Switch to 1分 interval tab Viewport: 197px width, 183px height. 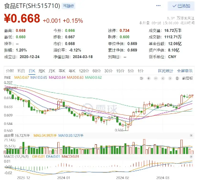pyautogui.click(x=141, y=71)
